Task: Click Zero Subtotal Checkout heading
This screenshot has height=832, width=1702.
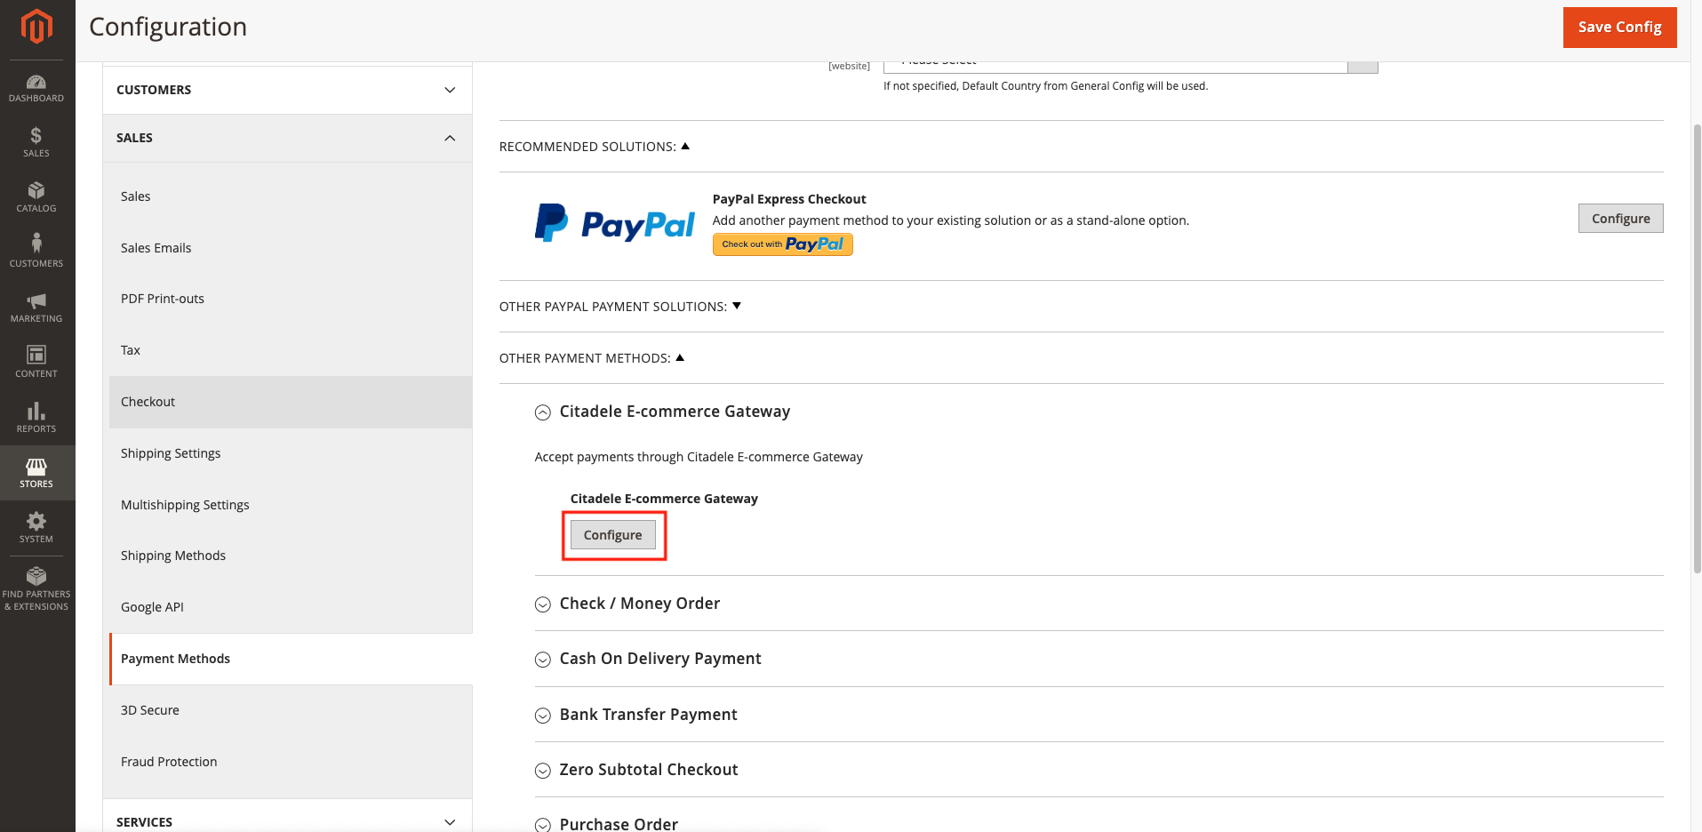Action: pyautogui.click(x=649, y=770)
